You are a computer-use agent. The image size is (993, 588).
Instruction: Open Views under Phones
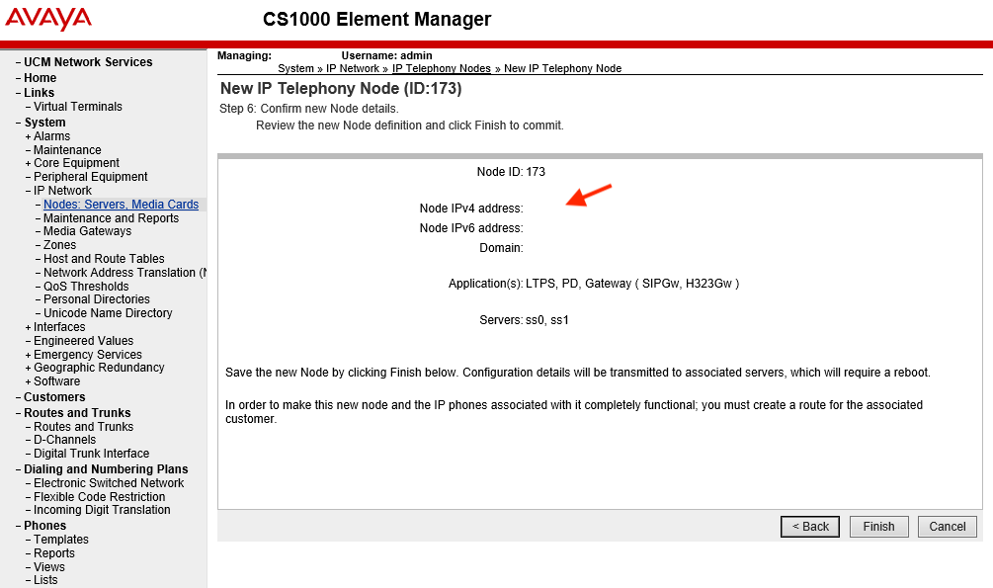point(49,567)
